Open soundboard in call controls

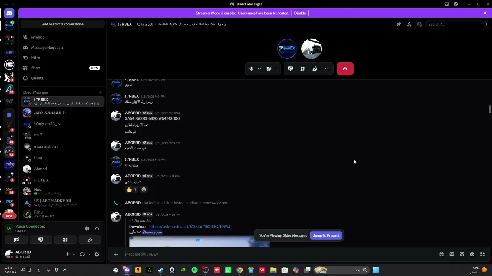point(315,69)
